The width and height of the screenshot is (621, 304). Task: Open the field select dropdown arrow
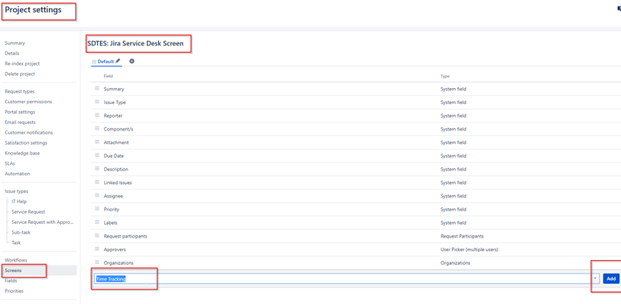pyautogui.click(x=595, y=278)
